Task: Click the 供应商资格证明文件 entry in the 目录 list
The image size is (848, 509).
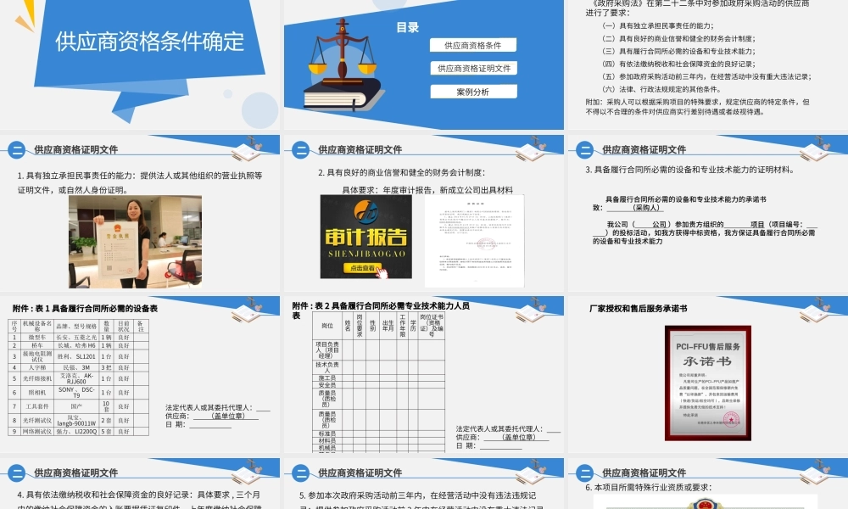Action: click(x=471, y=68)
